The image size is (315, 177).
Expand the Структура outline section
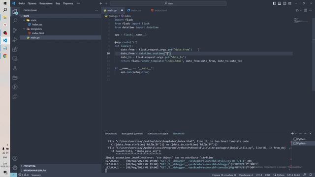pos(60,166)
